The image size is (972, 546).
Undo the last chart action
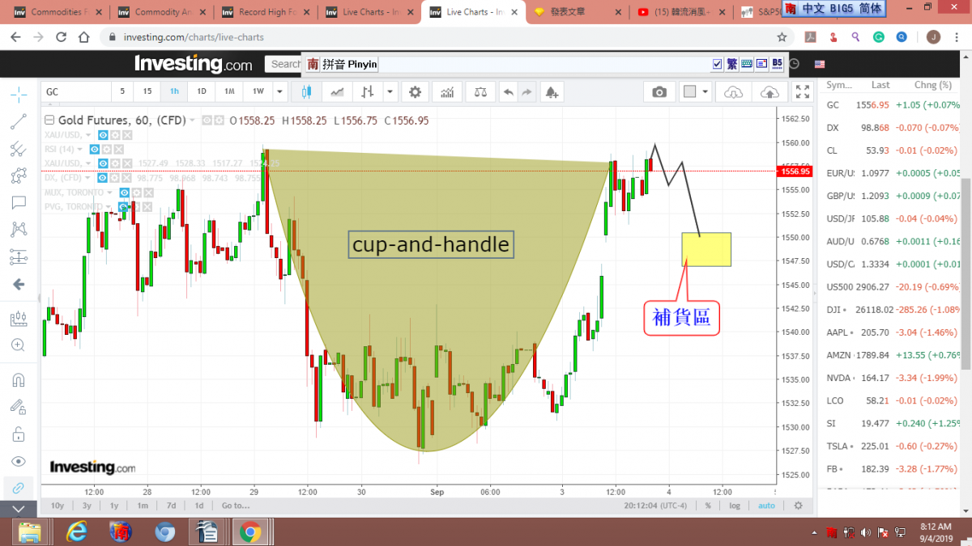click(509, 92)
